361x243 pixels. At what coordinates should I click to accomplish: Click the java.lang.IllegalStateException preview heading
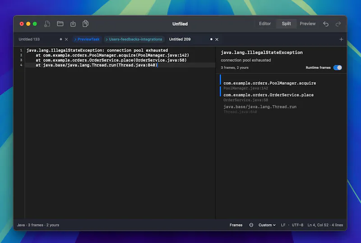[262, 52]
